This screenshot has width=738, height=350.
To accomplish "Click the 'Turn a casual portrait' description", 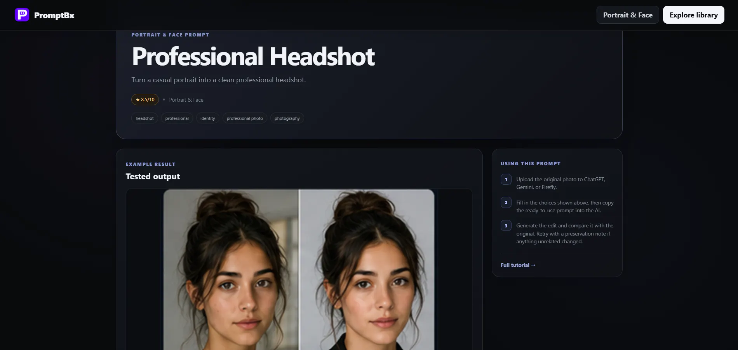I will click(218, 80).
